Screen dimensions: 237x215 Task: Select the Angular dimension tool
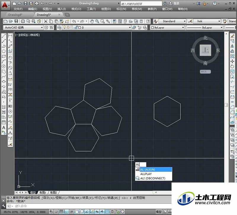pyautogui.click(x=10, y=73)
